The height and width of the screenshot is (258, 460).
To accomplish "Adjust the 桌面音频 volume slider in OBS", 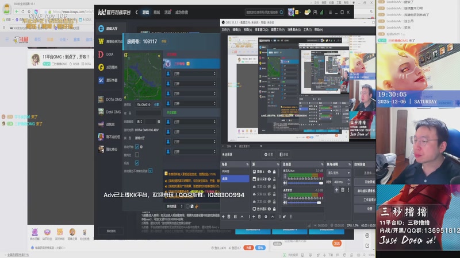I will [304, 202].
